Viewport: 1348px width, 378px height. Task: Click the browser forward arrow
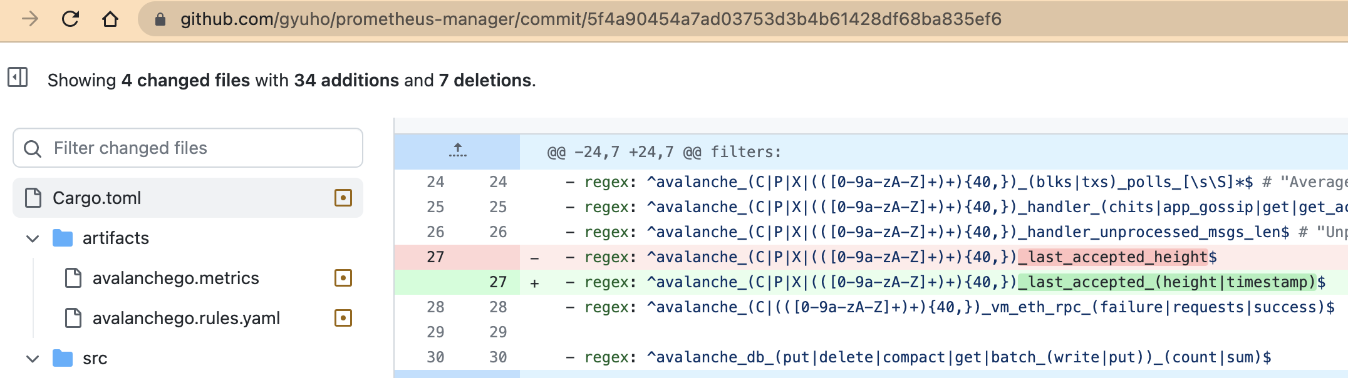click(x=29, y=19)
